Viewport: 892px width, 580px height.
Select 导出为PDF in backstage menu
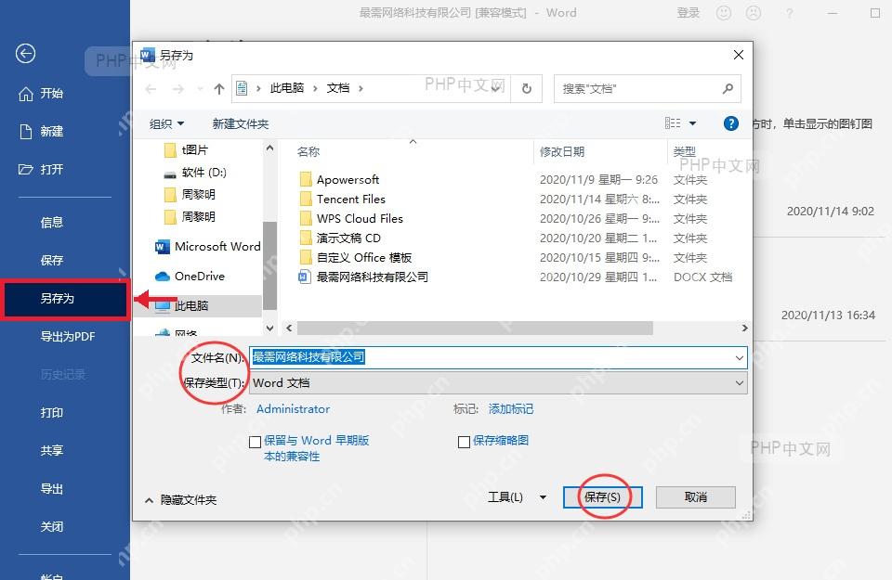[68, 337]
